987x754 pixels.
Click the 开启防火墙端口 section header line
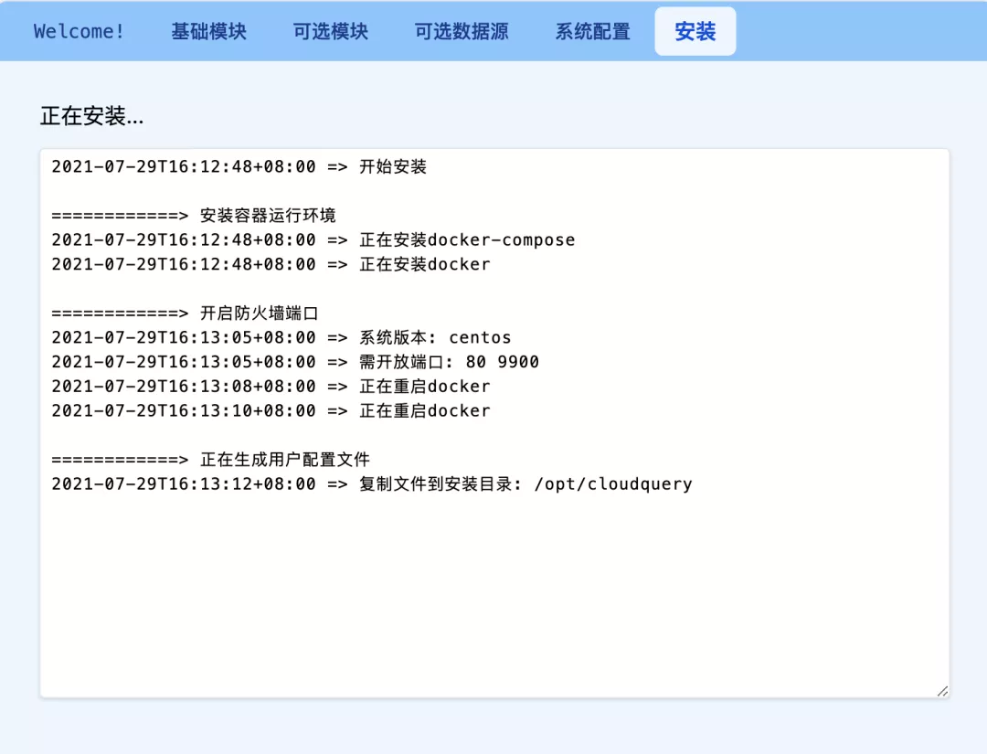pos(185,313)
